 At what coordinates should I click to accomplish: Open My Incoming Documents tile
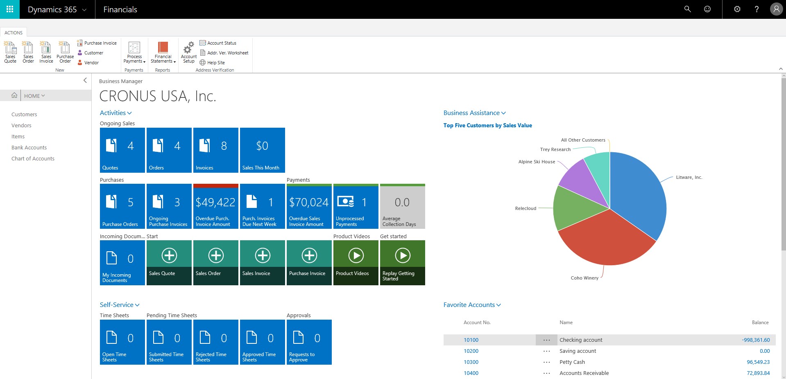pyautogui.click(x=122, y=263)
